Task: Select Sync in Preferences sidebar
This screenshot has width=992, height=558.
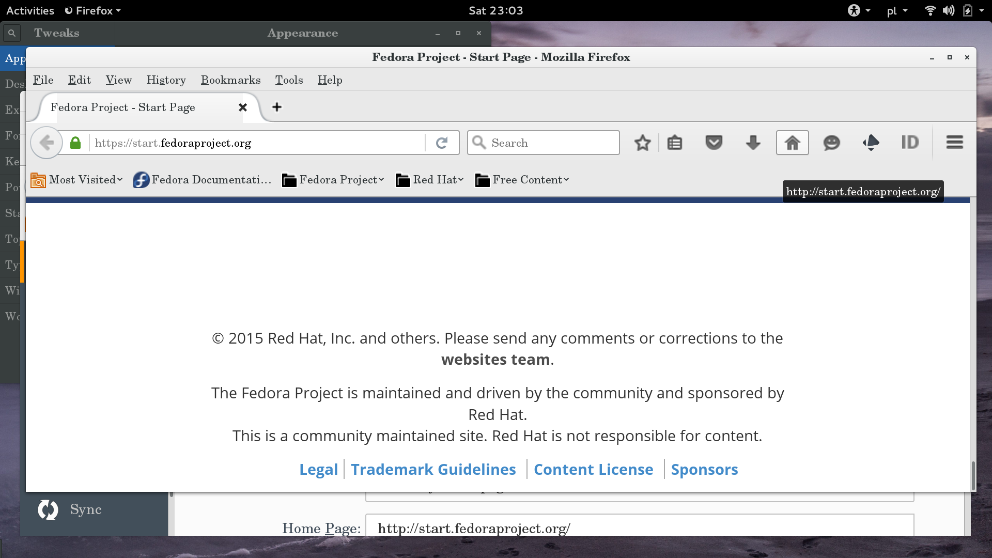Action: 95,510
